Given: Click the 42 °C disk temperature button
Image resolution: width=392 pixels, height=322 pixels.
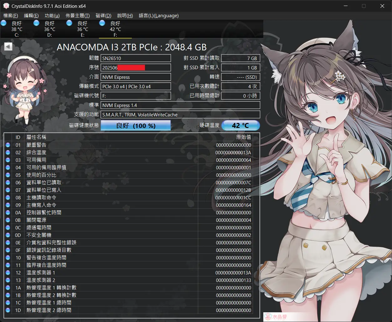Looking at the screenshot, I should (x=240, y=125).
